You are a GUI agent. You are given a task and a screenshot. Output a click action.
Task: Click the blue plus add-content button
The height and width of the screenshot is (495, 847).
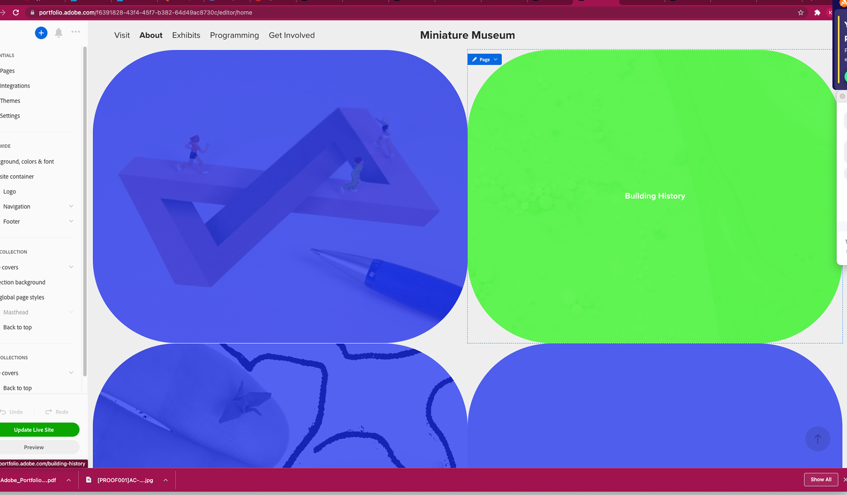pyautogui.click(x=41, y=33)
